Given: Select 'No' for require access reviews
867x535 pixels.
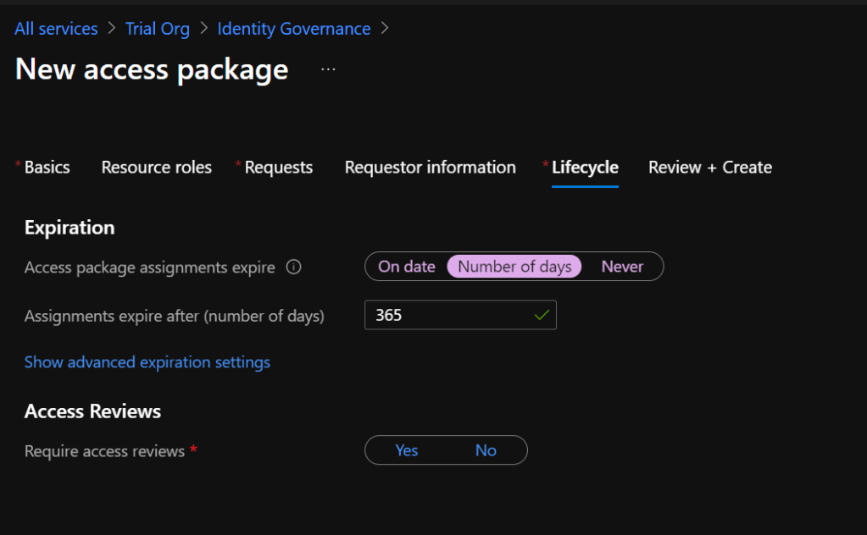Looking at the screenshot, I should tap(486, 450).
